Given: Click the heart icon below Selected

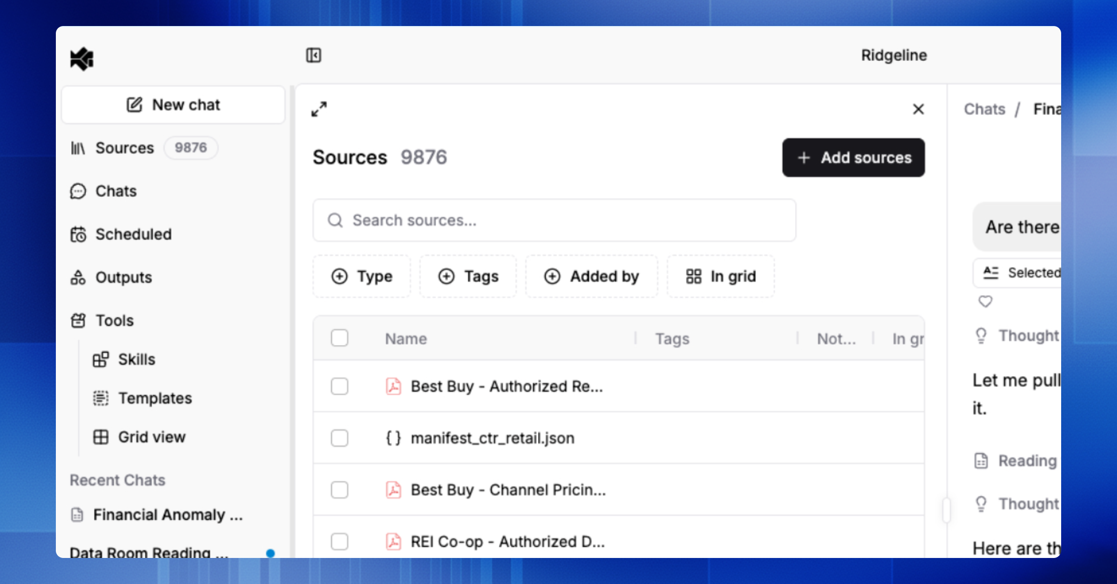Looking at the screenshot, I should [985, 302].
